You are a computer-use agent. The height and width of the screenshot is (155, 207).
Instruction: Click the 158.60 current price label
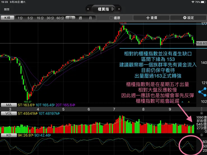201,44
